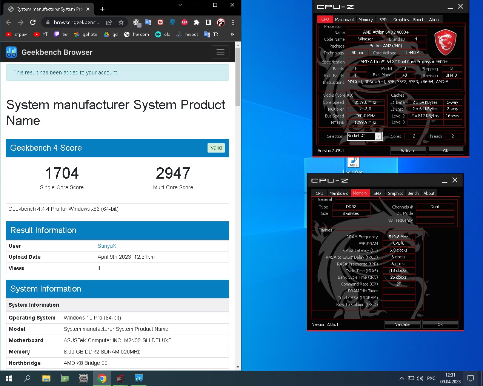Open the notification center icon

click(471, 378)
